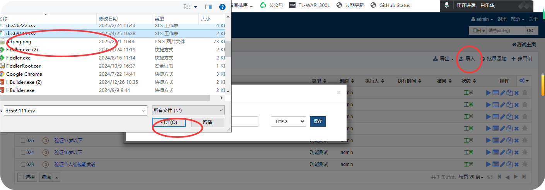Image resolution: width=545 pixels, height=190 pixels.
Task: Click 批量添加 batch add button
Action: [x=494, y=59]
